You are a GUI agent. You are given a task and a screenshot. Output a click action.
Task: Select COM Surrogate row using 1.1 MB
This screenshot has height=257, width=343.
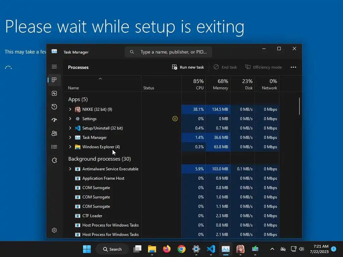click(171, 206)
